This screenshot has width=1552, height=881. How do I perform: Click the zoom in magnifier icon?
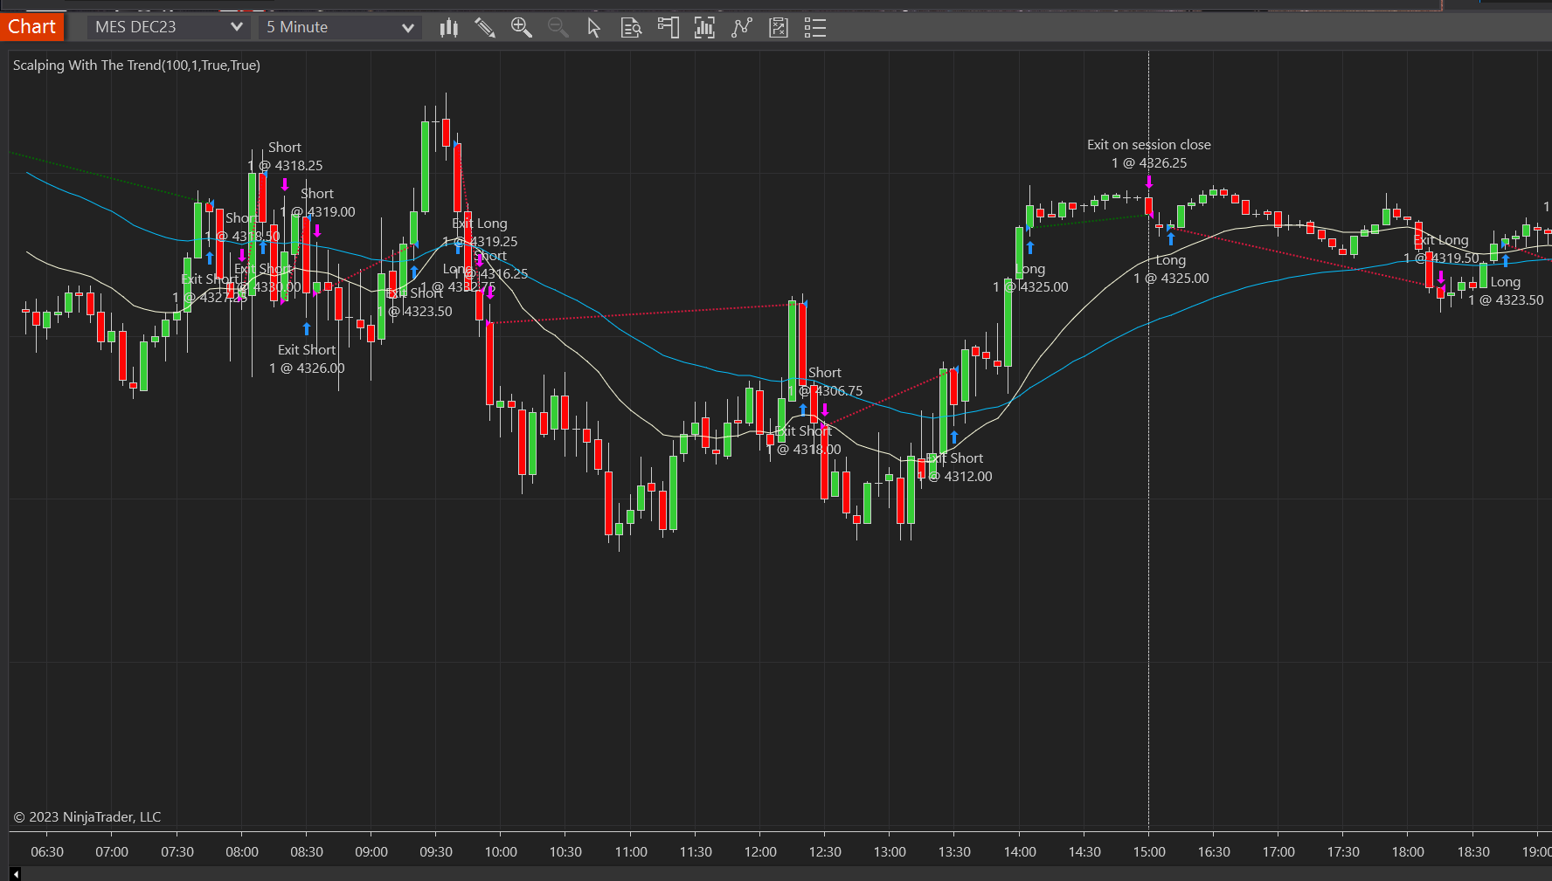click(522, 28)
